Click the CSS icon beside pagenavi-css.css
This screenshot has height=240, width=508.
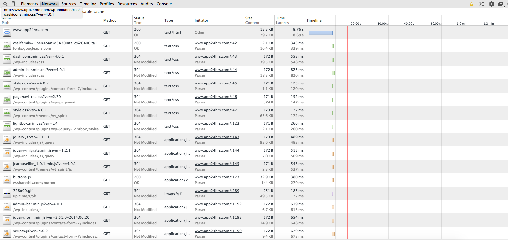(7, 100)
